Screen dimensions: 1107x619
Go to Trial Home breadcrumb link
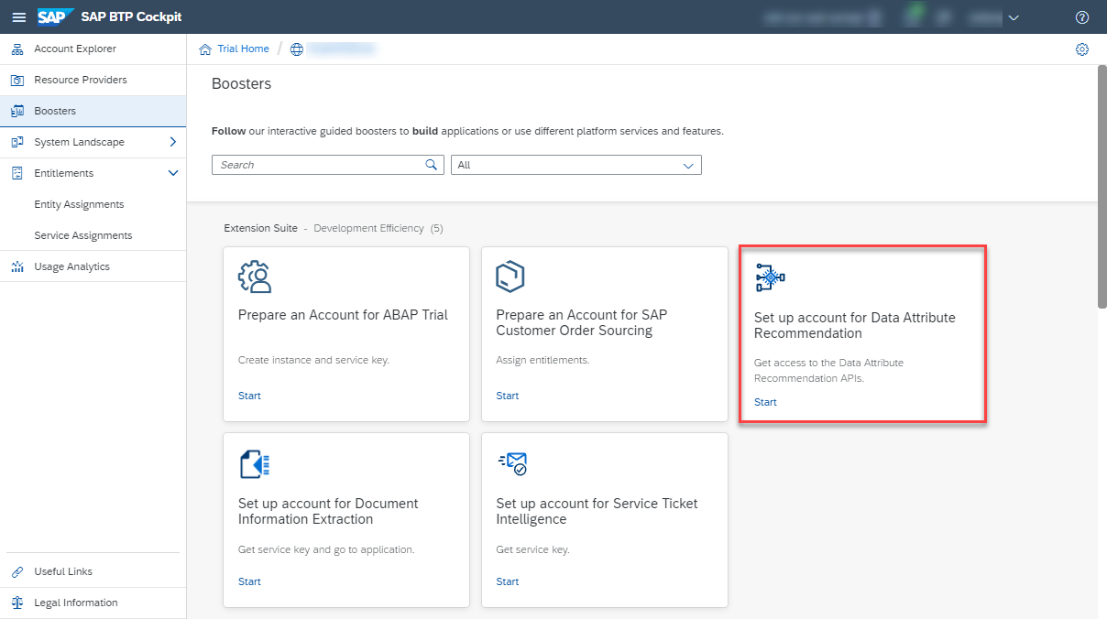click(x=243, y=49)
